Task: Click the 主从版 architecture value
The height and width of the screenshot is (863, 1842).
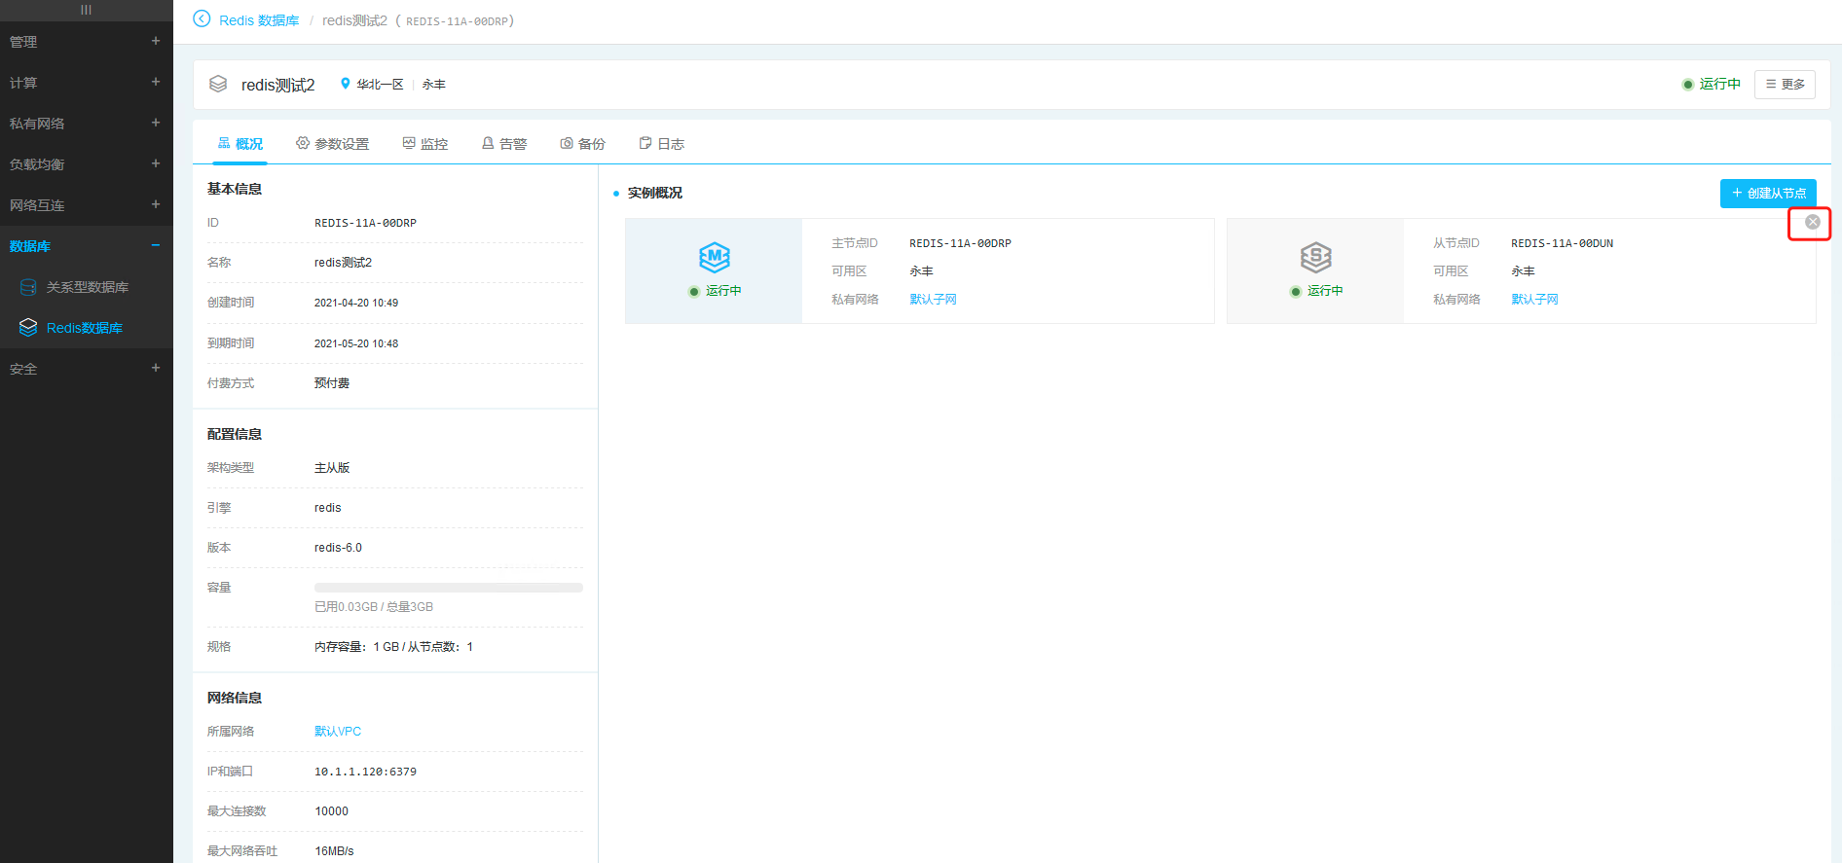Action: 332,468
